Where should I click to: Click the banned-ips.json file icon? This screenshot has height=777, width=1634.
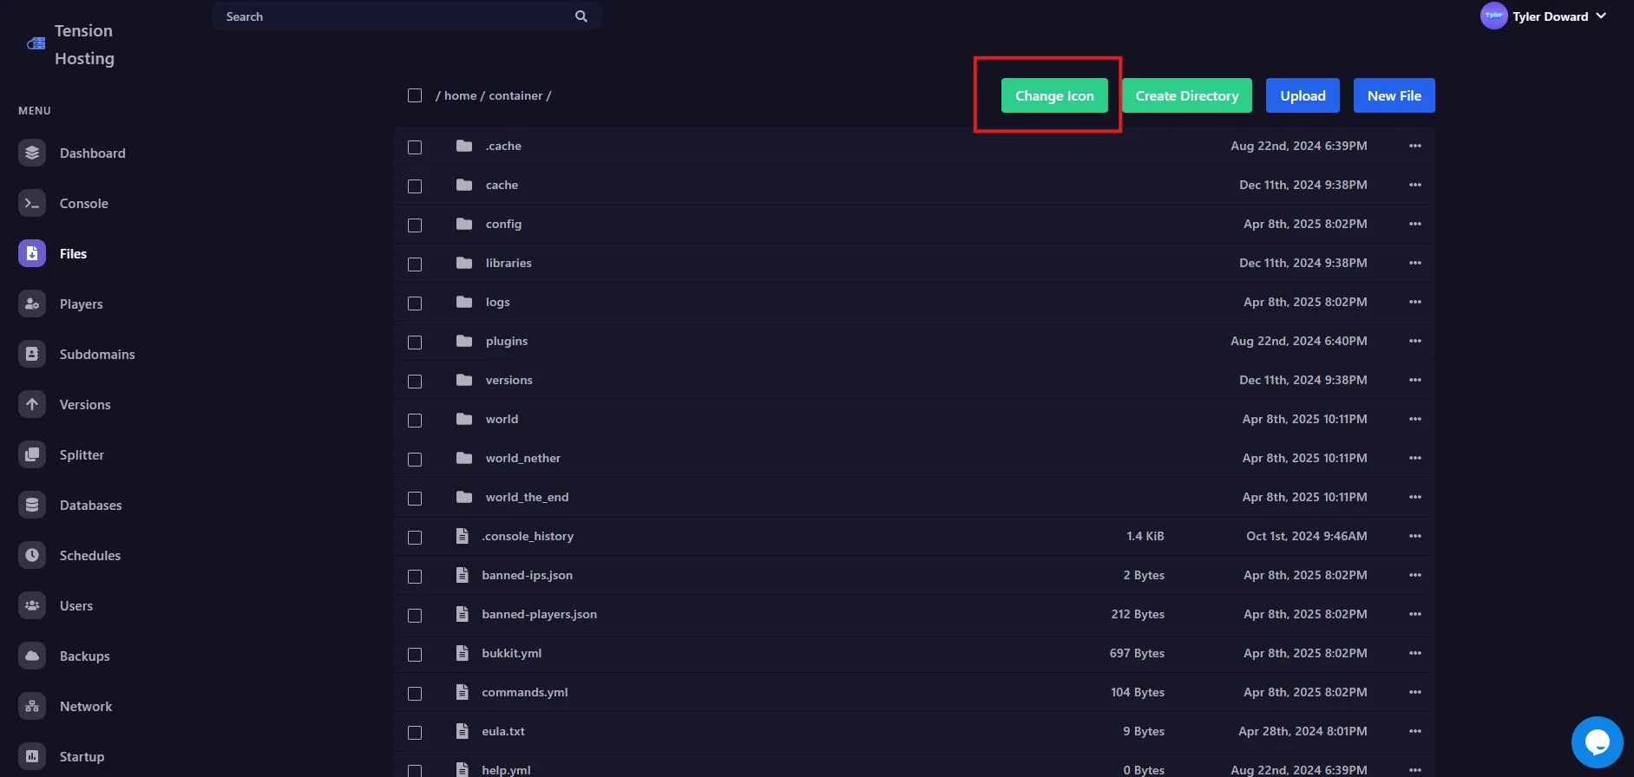(463, 575)
